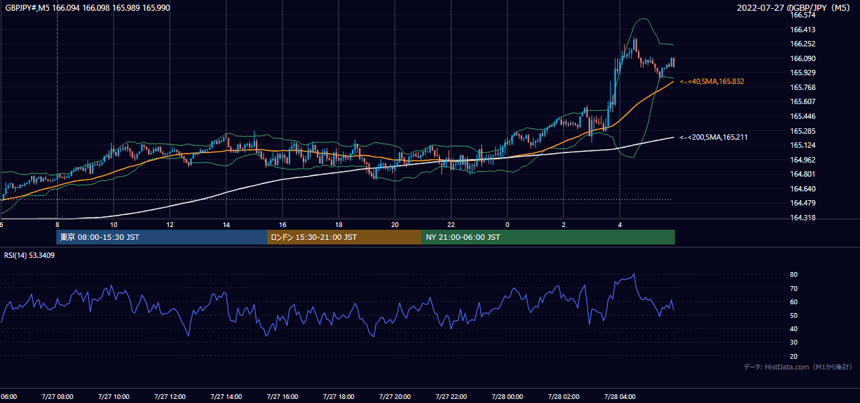Click time axis label 7/27 10:00

[114, 397]
